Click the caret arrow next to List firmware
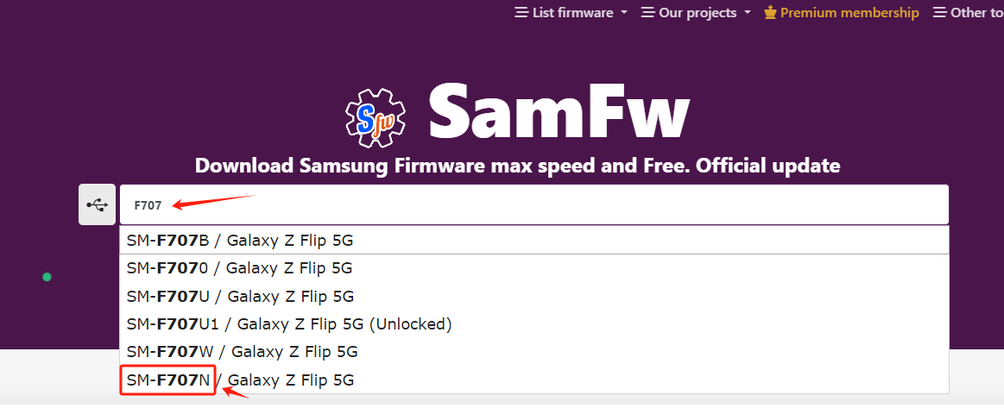This screenshot has height=408, width=1004. [x=623, y=13]
